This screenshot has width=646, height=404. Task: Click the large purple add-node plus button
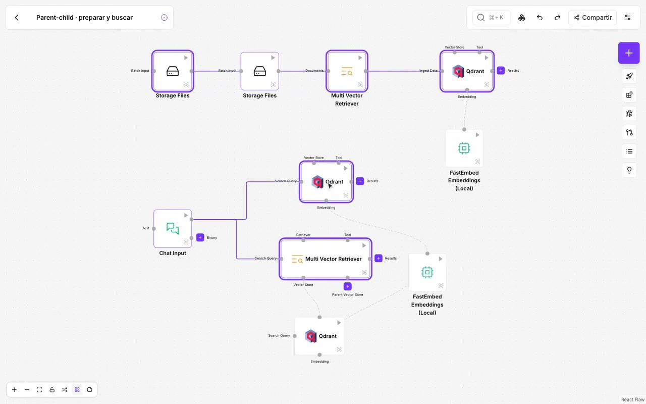tap(629, 53)
